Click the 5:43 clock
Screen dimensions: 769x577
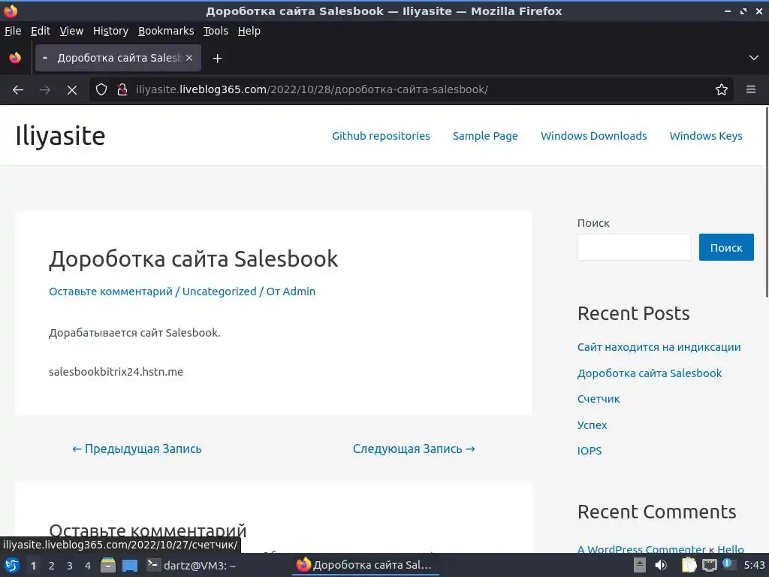754,565
